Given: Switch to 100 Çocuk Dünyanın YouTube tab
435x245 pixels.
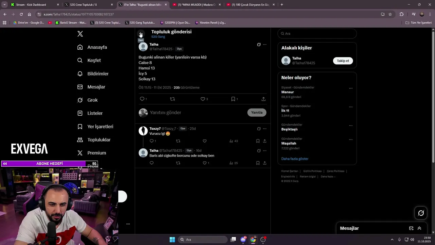Looking at the screenshot, I should coord(251,5).
